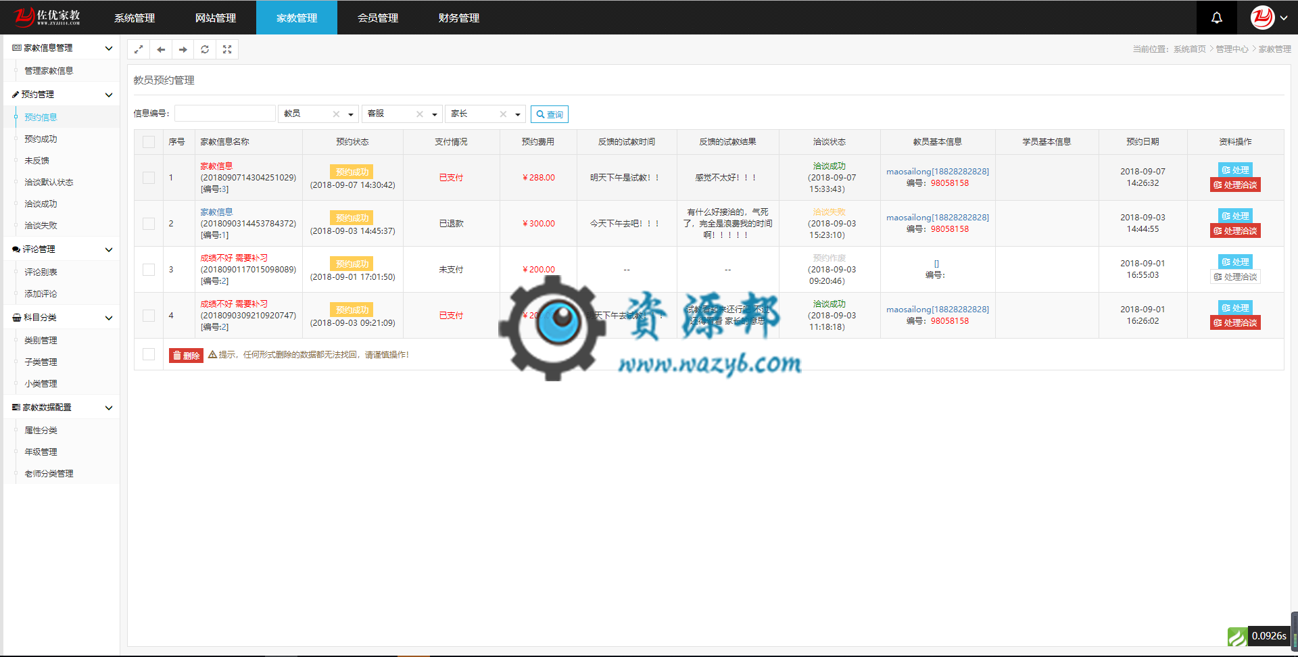Refresh the page using the reload icon

click(x=205, y=49)
